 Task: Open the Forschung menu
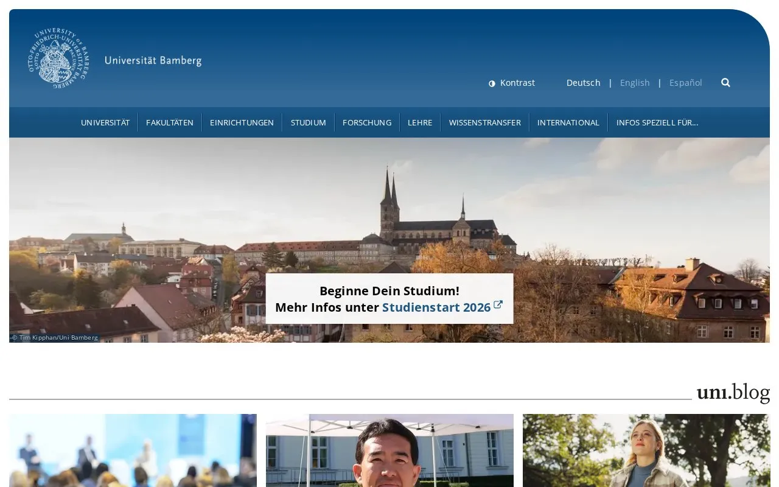(367, 122)
